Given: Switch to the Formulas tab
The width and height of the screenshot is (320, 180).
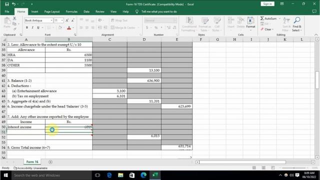Looking at the screenshot, I should [x=71, y=11].
